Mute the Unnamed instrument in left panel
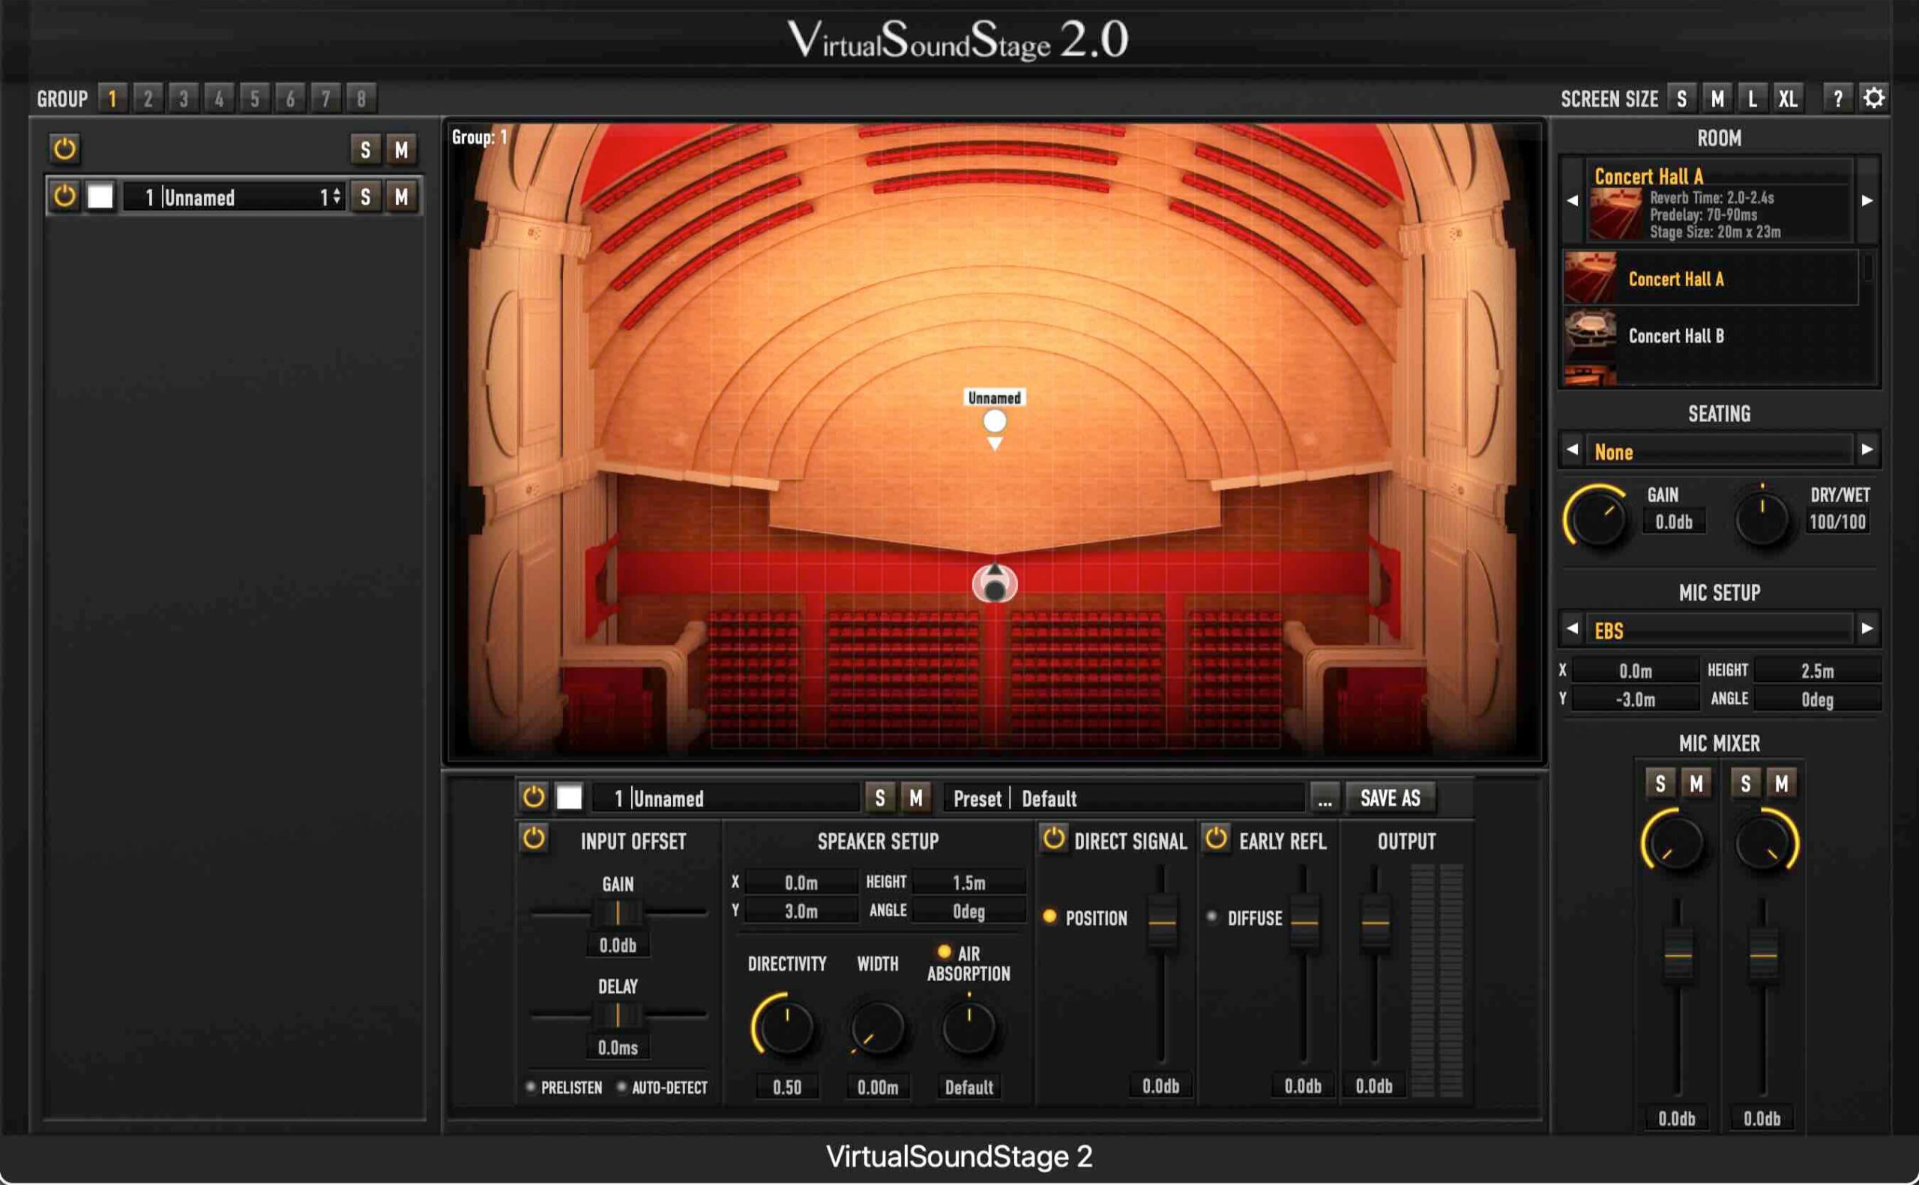 [401, 196]
